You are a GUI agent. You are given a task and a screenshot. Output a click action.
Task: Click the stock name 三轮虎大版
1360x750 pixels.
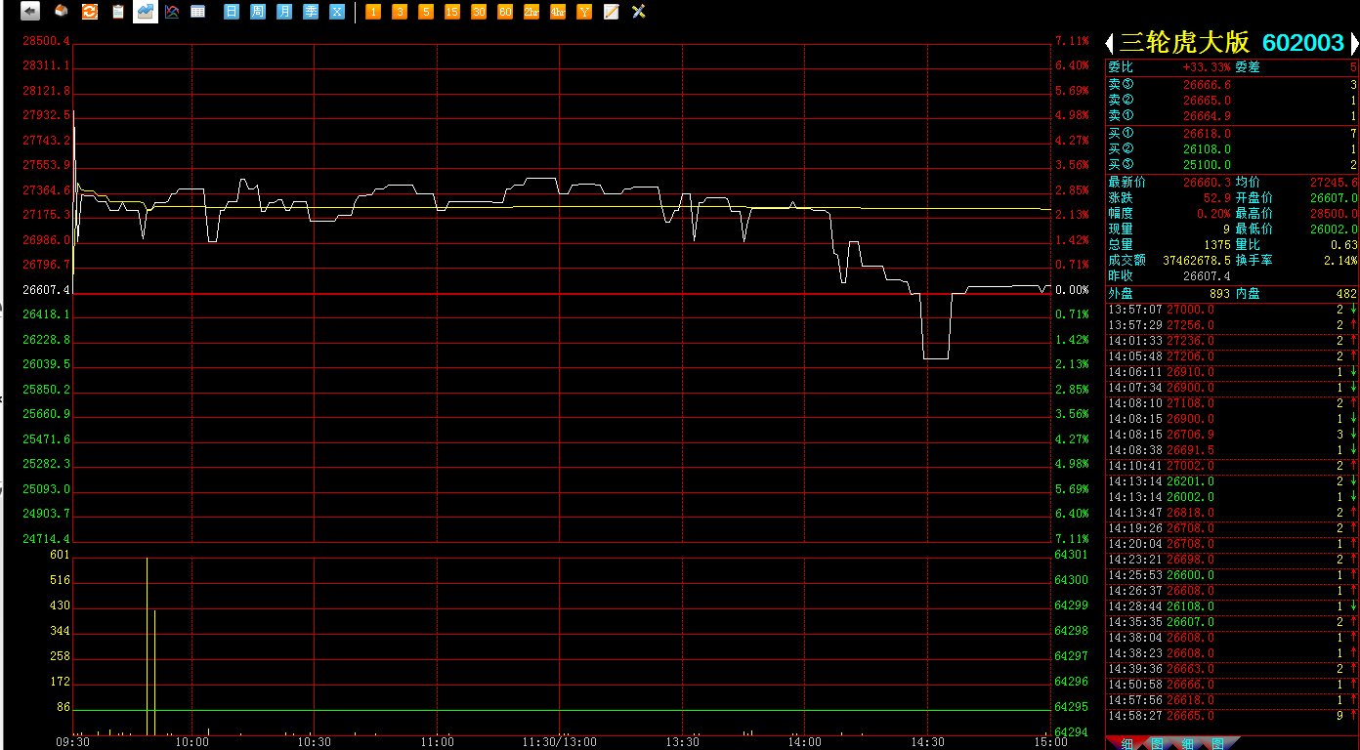pos(1184,43)
